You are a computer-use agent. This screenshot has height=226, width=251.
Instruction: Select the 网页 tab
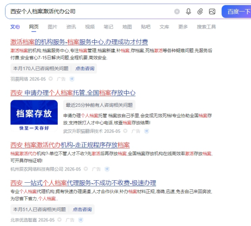pyautogui.click(x=34, y=27)
